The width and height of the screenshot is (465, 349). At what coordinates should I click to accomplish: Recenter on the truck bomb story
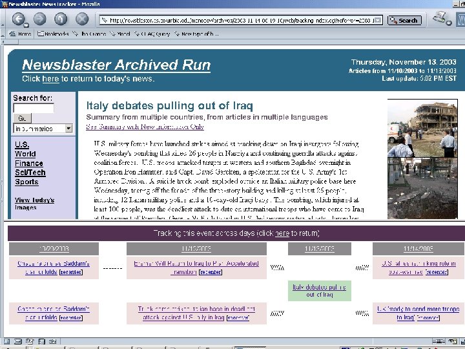(238, 318)
